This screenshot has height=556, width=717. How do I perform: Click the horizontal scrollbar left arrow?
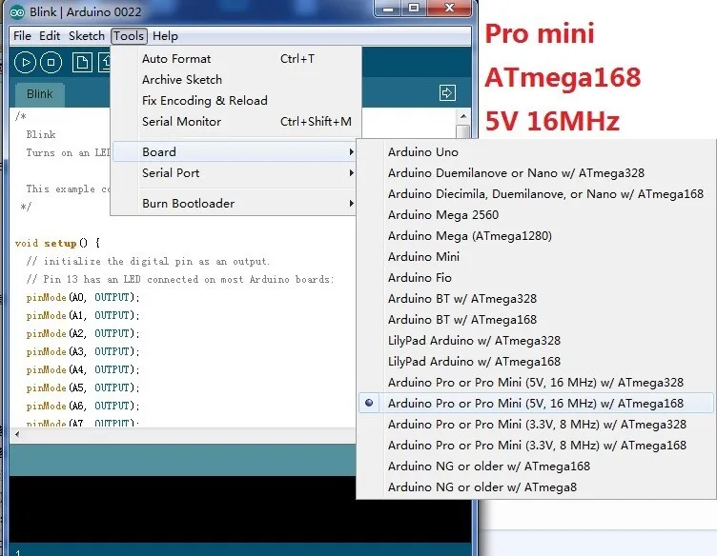point(17,434)
